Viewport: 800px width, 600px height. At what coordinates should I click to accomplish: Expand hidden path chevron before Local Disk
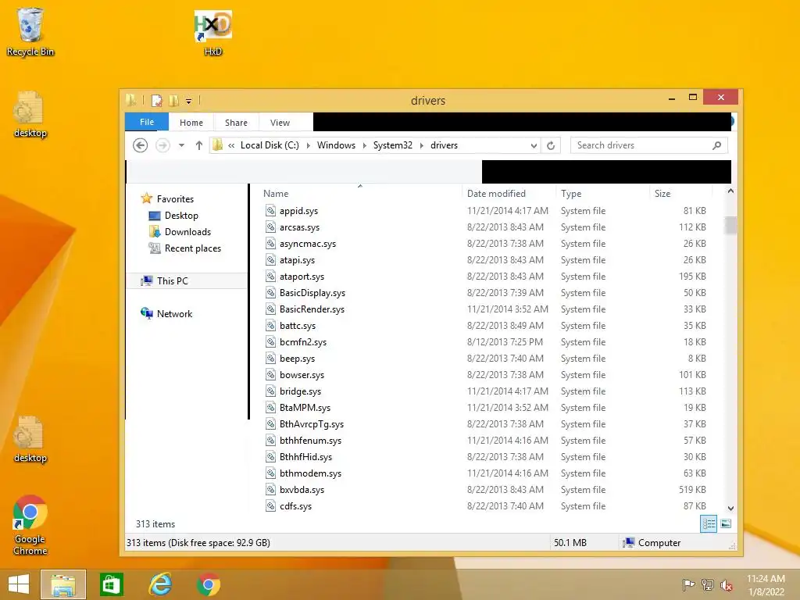pyautogui.click(x=231, y=145)
